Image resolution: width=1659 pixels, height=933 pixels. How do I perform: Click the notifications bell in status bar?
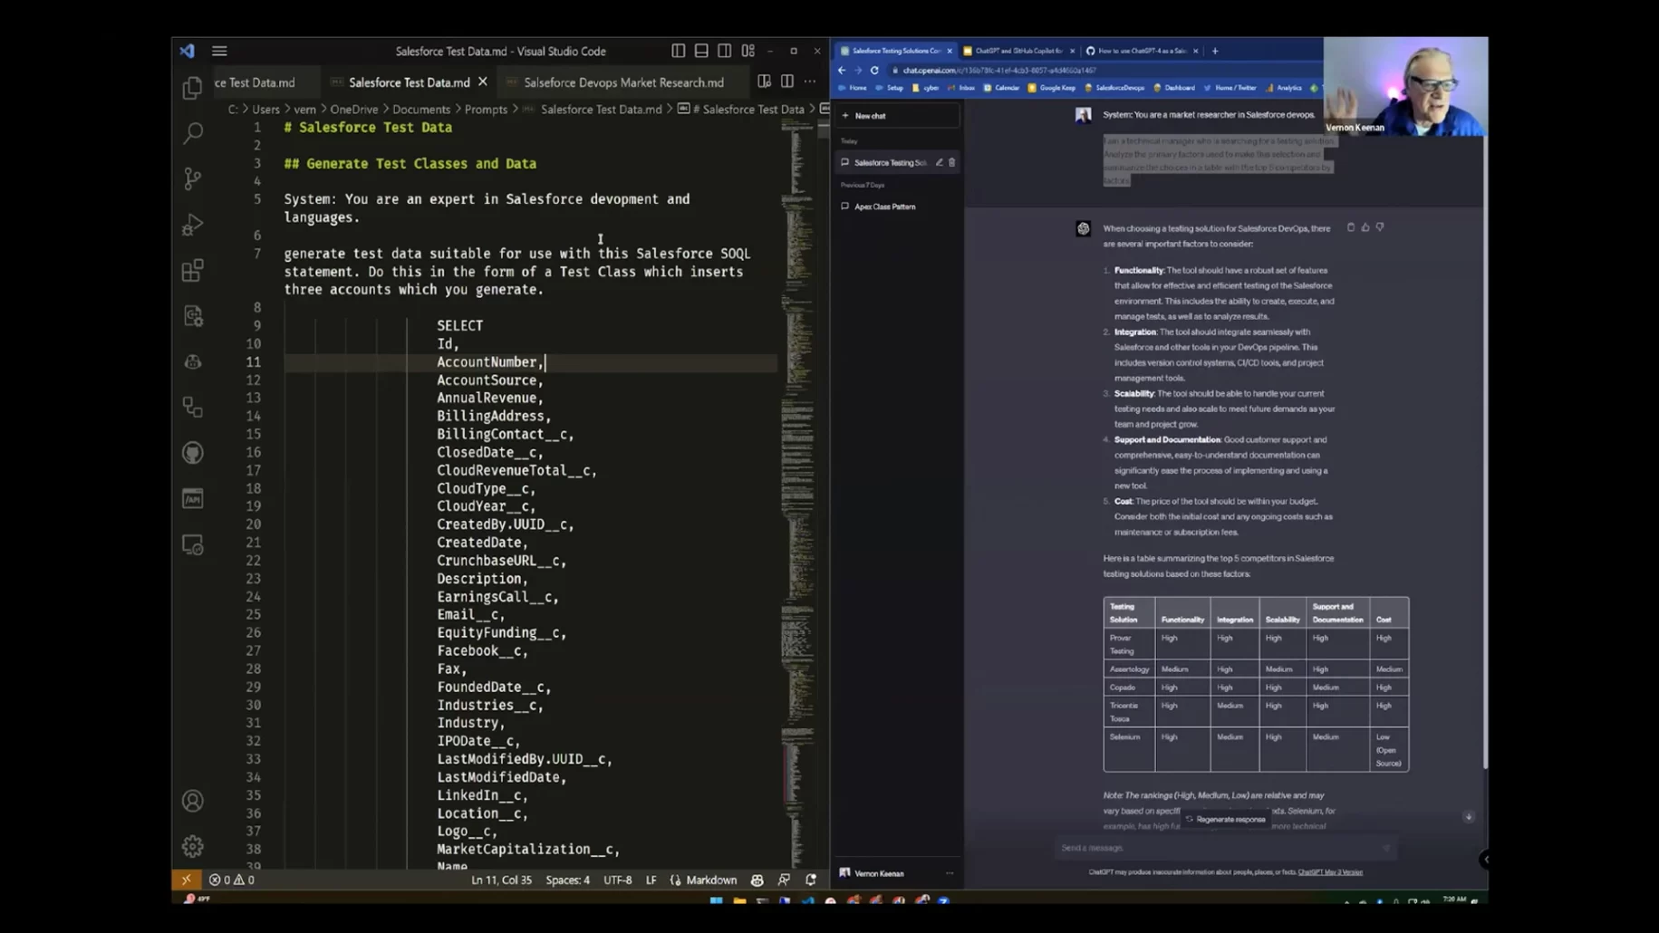pos(811,880)
